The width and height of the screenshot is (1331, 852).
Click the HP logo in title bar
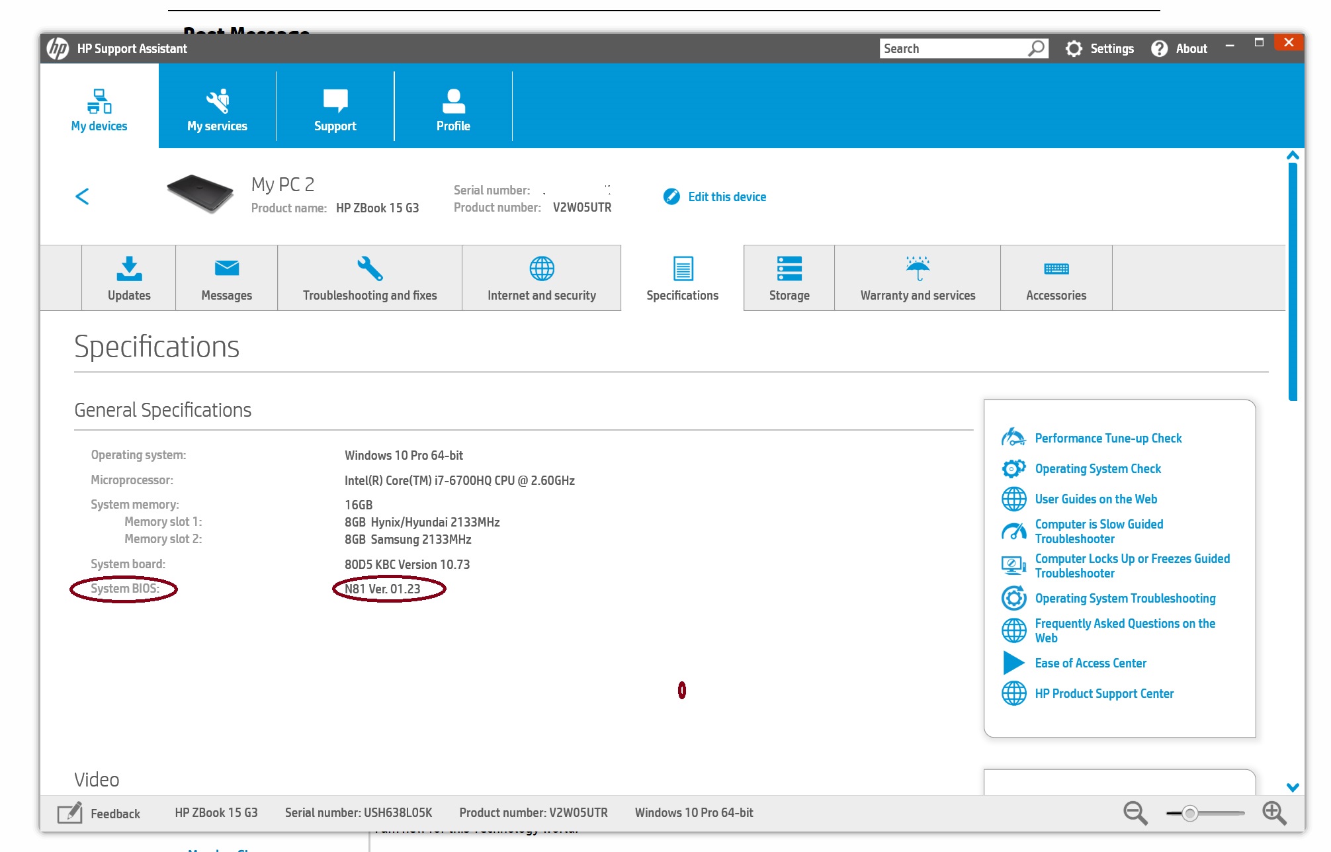[58, 48]
